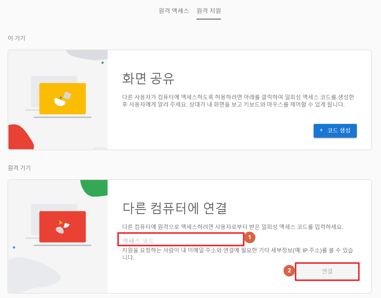This screenshot has width=381, height=298.
Task: Click the red decorative shape in the left card
Action: coord(19,139)
